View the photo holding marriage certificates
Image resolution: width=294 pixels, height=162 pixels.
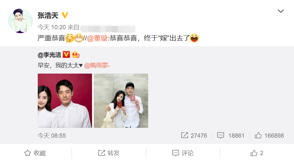(x=121, y=101)
